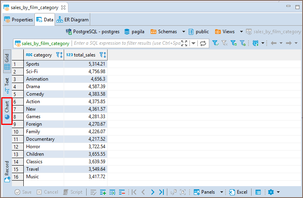Screen dimensions: 303x198
Task: Click the delete row icon
Action: pyautogui.click(x=122, y=192)
